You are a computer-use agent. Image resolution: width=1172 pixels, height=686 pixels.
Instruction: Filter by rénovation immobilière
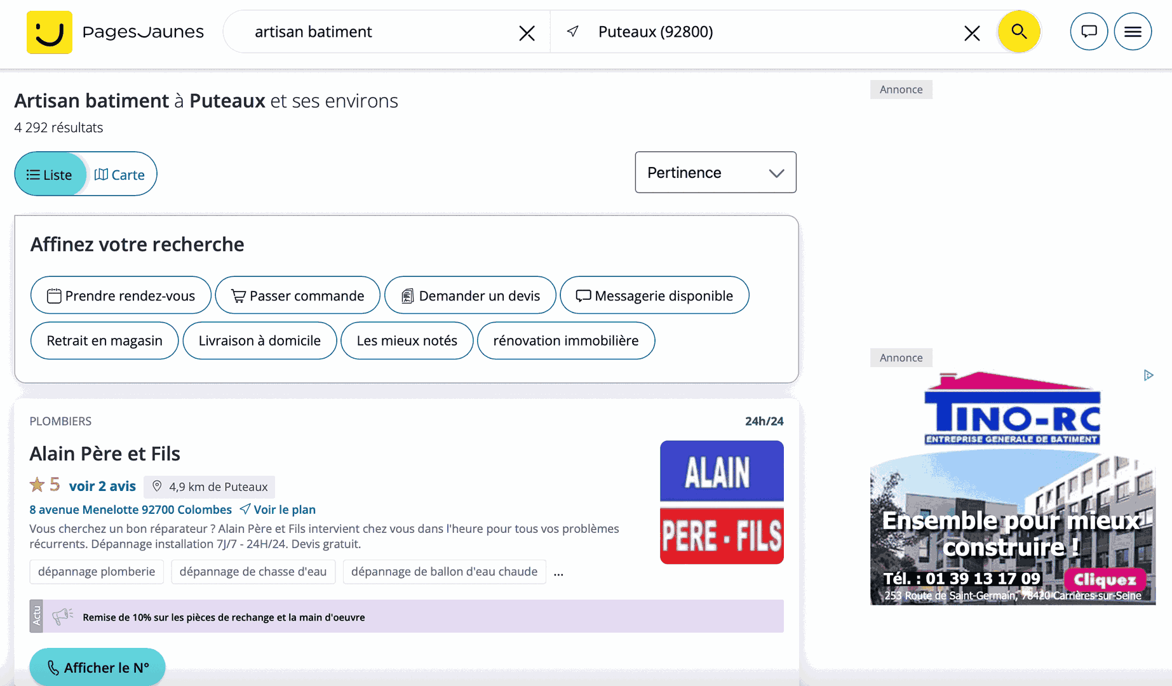point(565,340)
